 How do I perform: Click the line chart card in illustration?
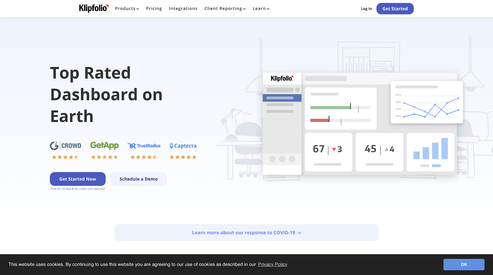427,102
